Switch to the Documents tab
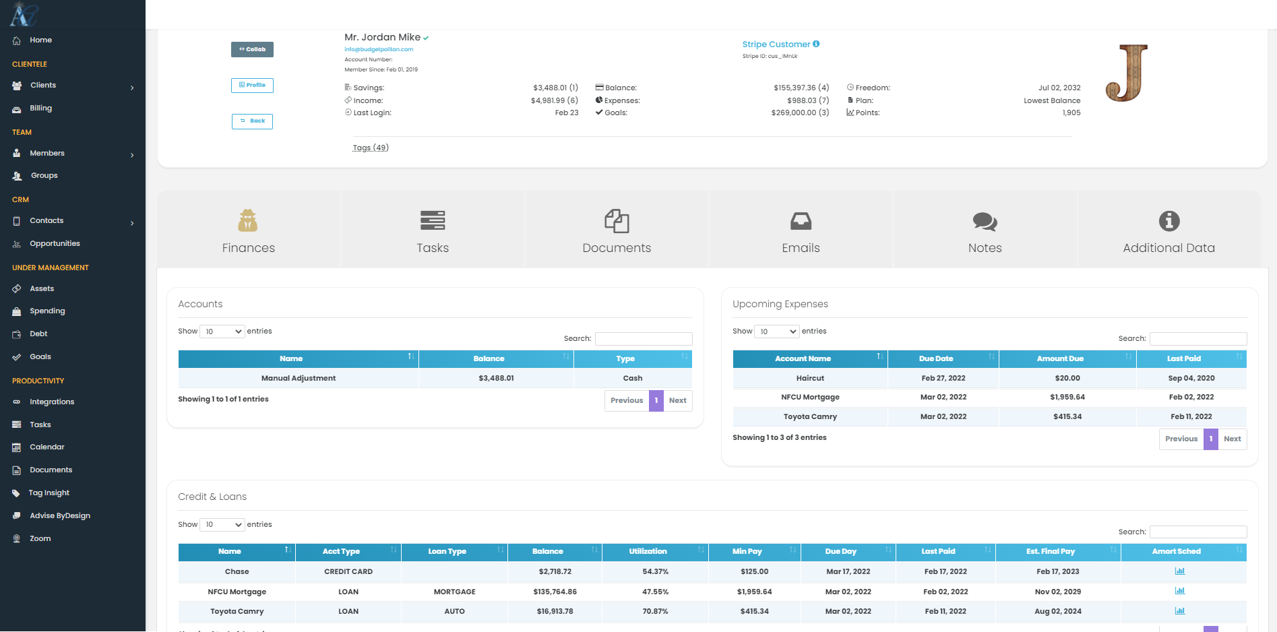Screen dimensions: 1277x632 (616, 229)
